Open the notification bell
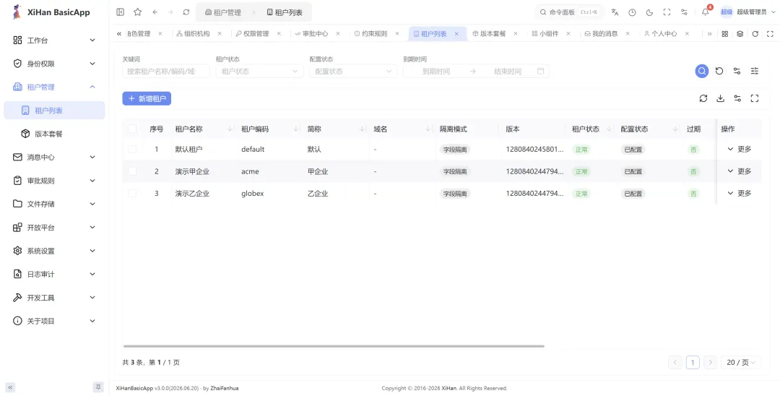 [706, 12]
